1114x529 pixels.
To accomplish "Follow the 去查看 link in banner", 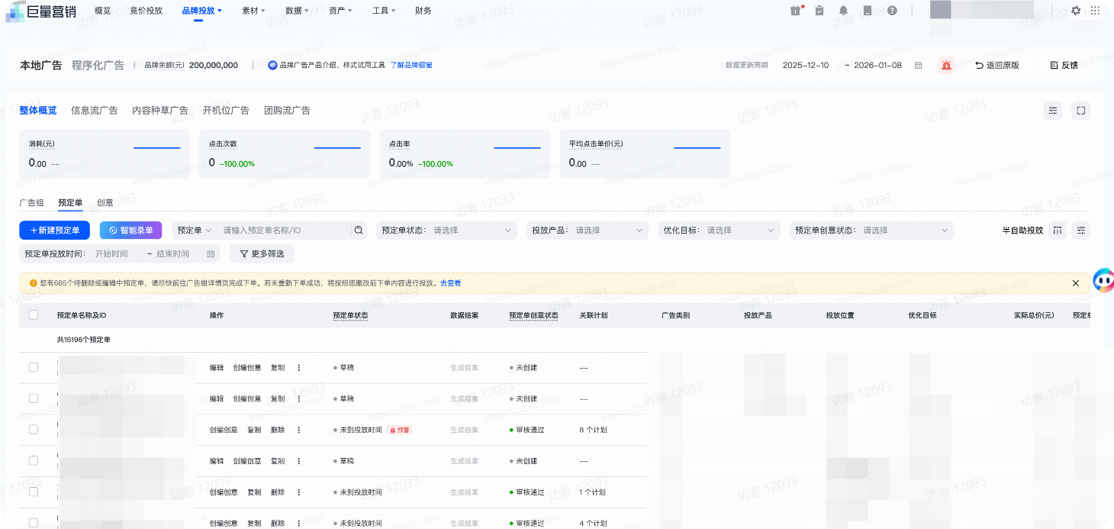I will click(x=450, y=283).
